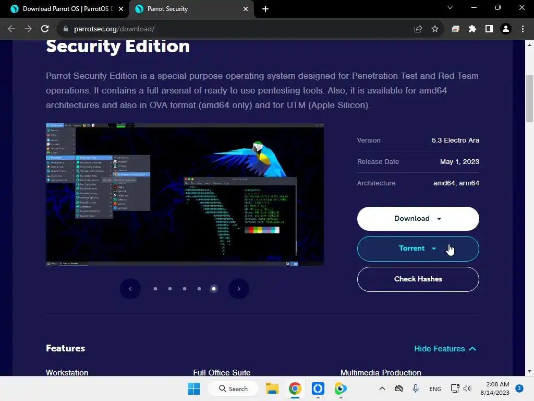The image size is (534, 401).
Task: Open Chrome's three-dot menu
Action: pos(523,29)
